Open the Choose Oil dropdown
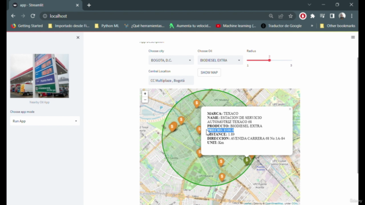This screenshot has width=365, height=205. [220, 60]
